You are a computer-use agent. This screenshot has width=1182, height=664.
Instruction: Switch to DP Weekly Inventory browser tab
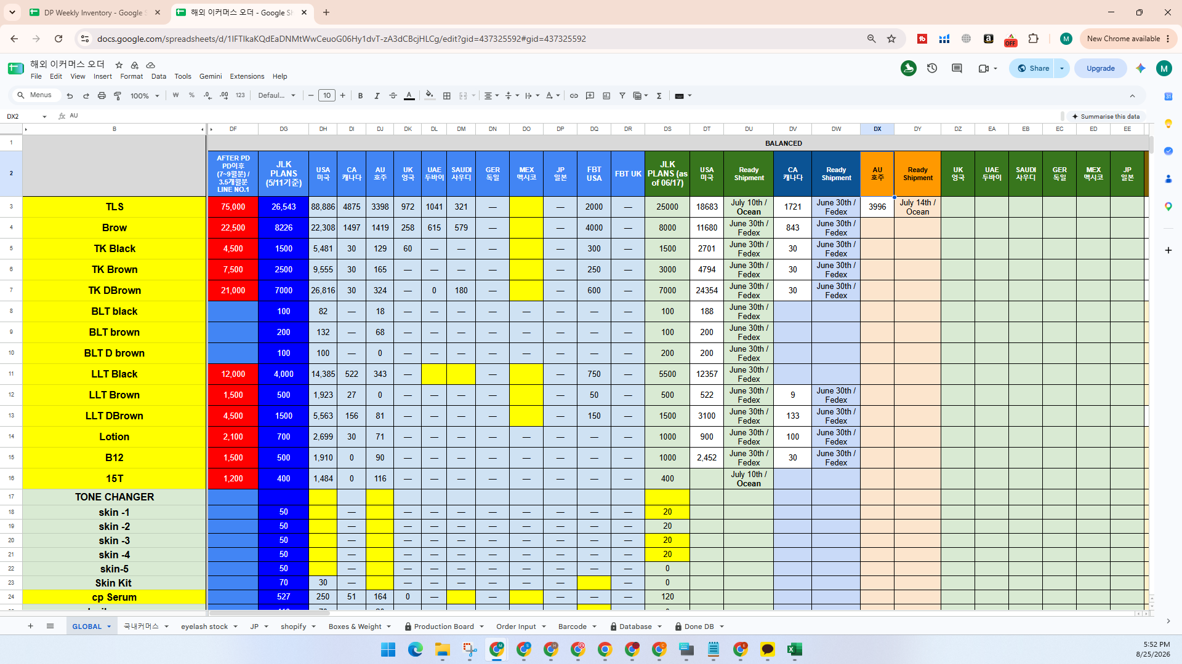pos(95,12)
